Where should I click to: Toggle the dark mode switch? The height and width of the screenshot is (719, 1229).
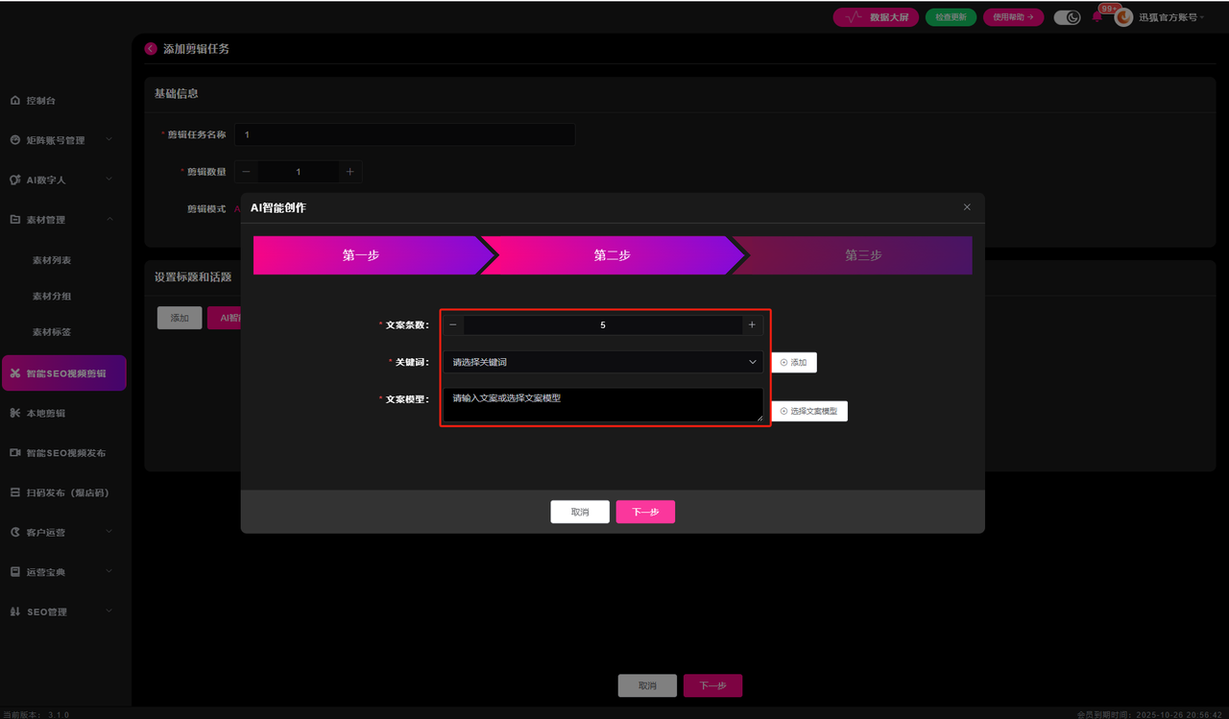(1067, 17)
